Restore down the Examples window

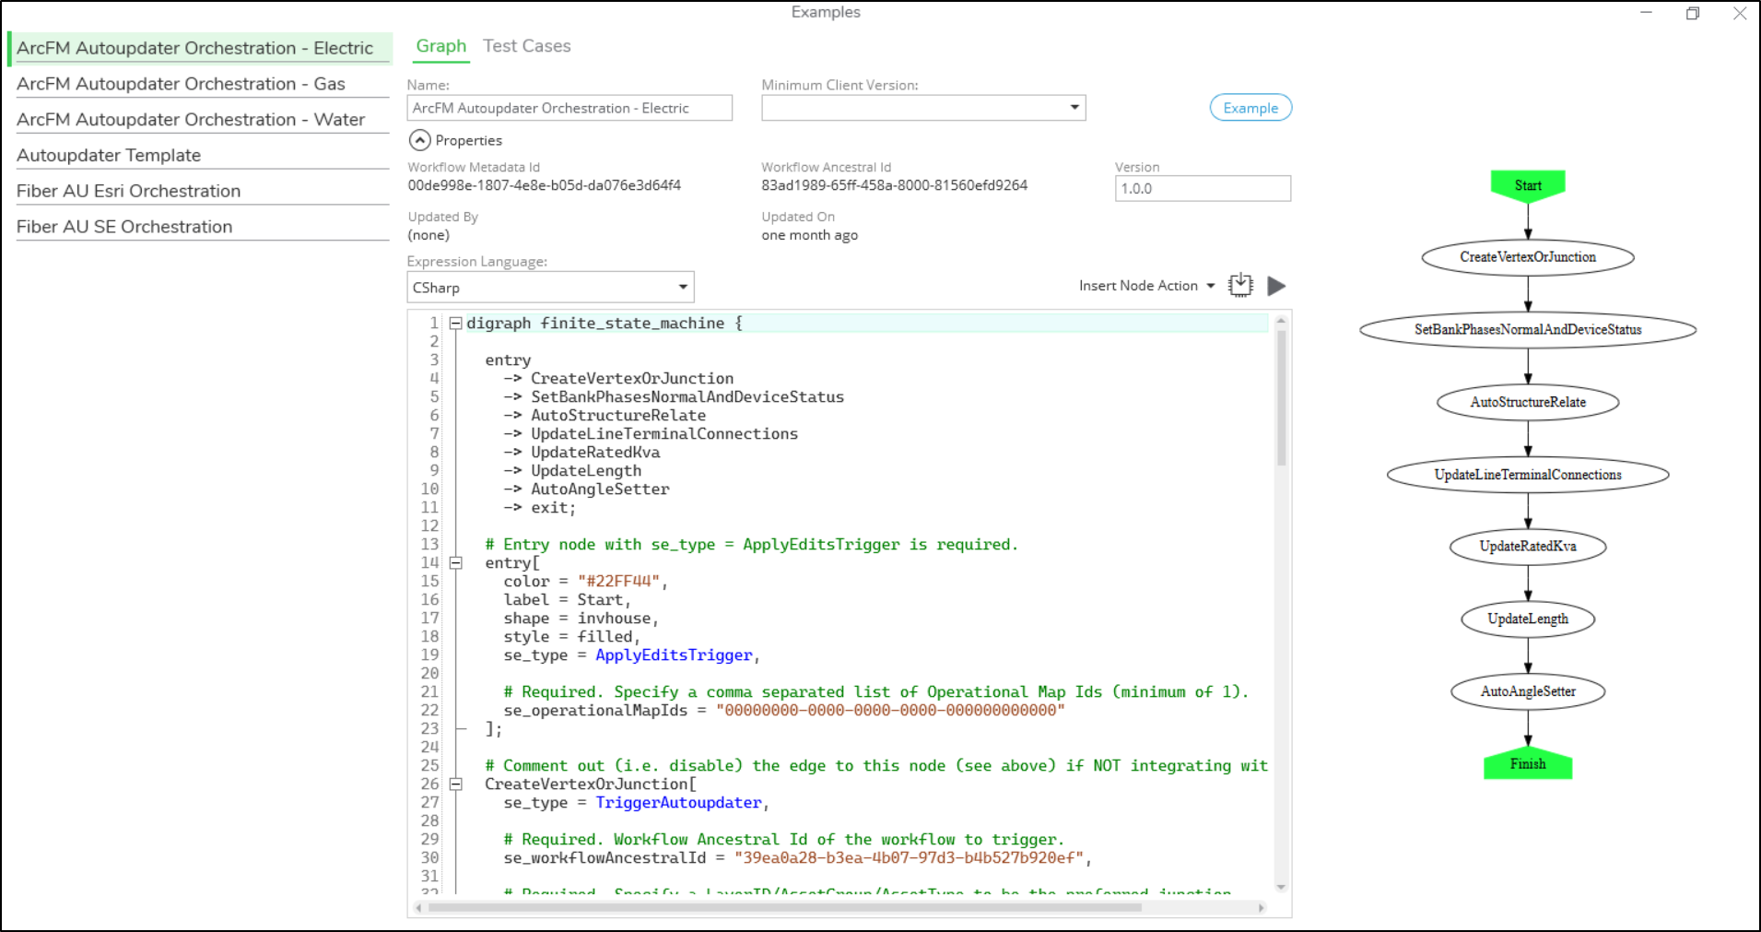(x=1693, y=13)
